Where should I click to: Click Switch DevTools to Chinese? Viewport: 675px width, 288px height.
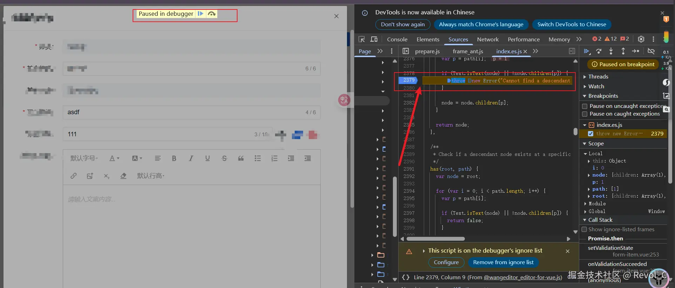(x=572, y=25)
